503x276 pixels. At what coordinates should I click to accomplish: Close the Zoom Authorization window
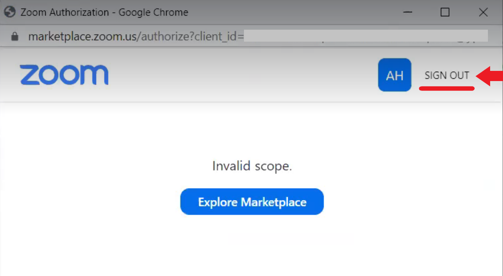coord(483,12)
